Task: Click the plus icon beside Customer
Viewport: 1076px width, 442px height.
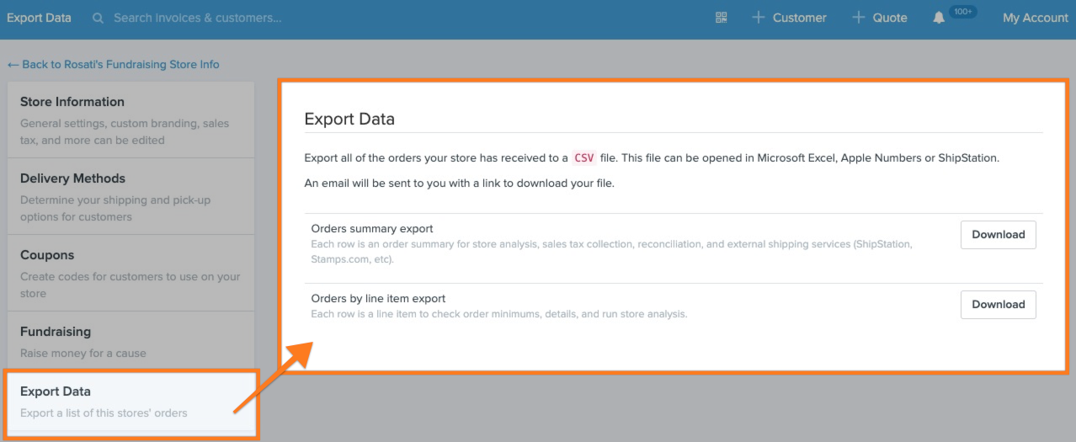Action: click(x=758, y=18)
